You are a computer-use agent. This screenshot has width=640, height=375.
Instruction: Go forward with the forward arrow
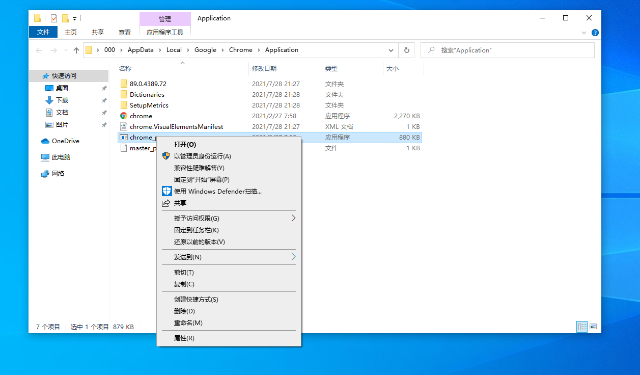[54, 50]
